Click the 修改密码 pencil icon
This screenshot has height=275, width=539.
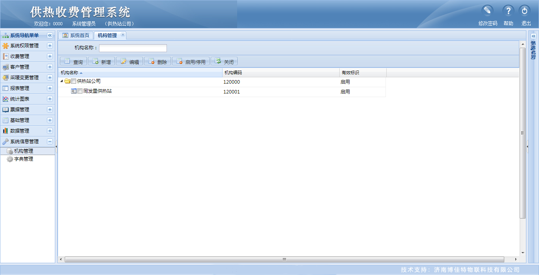coord(488,11)
